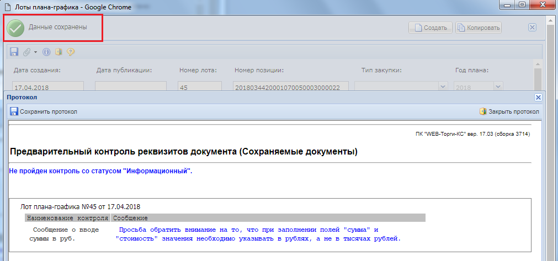Click the blue information icon
558x261 pixels.
tap(46, 52)
